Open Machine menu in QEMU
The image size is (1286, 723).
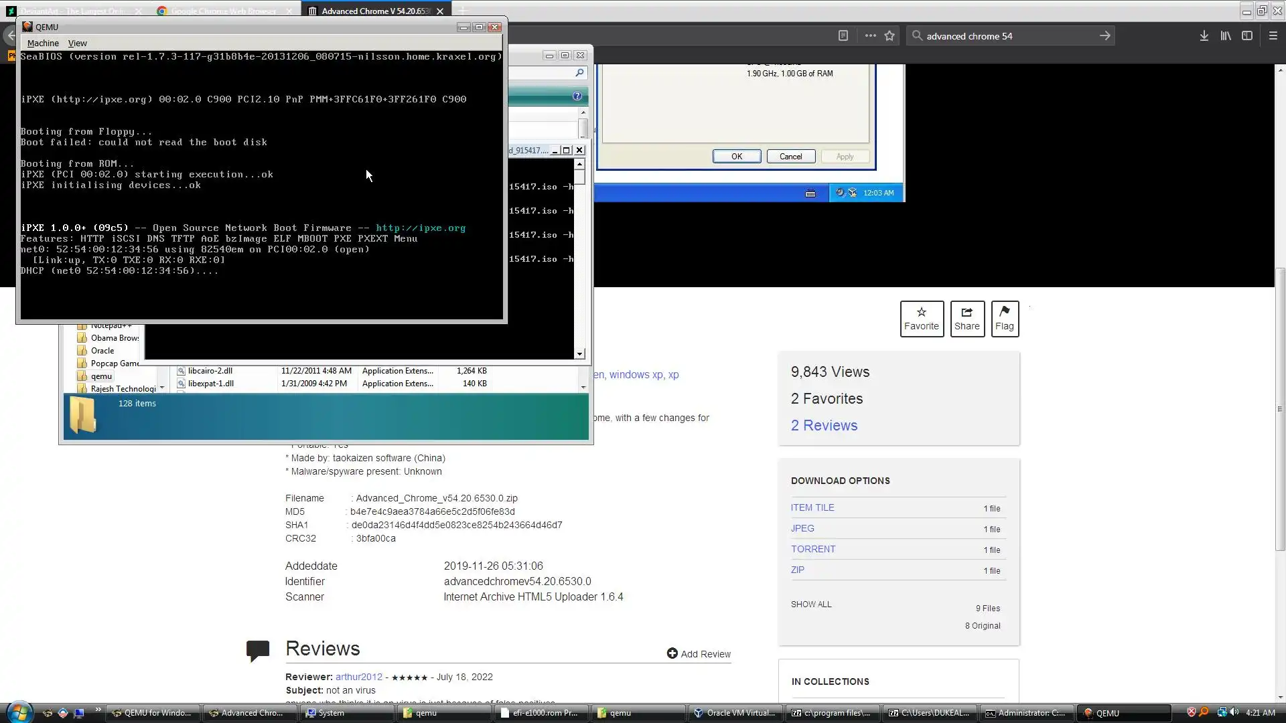click(43, 43)
